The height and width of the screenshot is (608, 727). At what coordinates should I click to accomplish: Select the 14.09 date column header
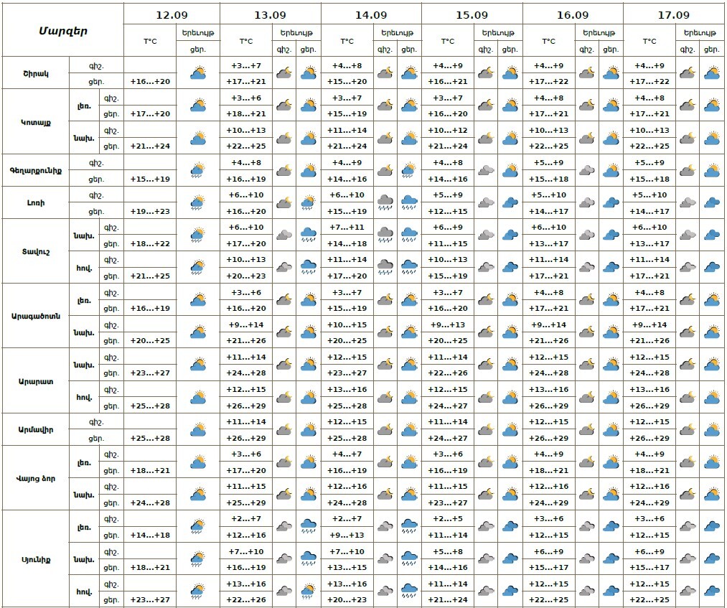point(371,14)
